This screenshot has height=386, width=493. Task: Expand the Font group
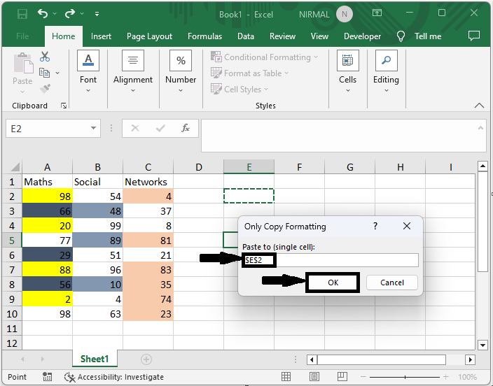[88, 72]
